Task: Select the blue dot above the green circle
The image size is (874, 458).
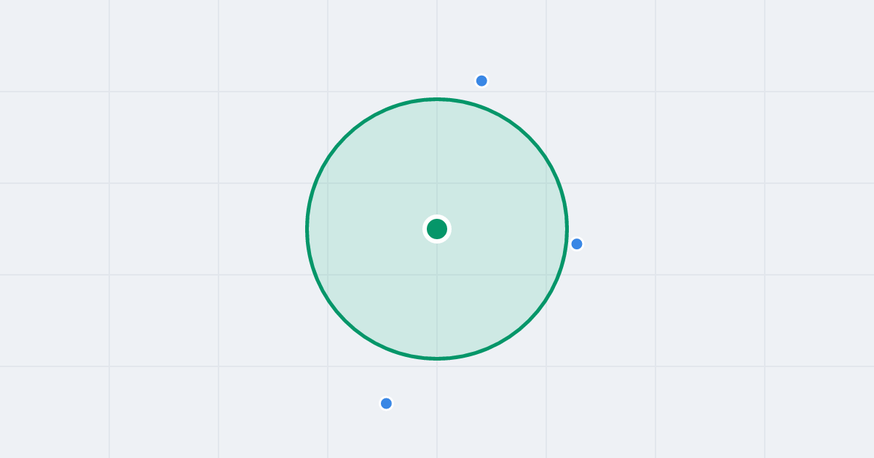Action: pos(481,81)
